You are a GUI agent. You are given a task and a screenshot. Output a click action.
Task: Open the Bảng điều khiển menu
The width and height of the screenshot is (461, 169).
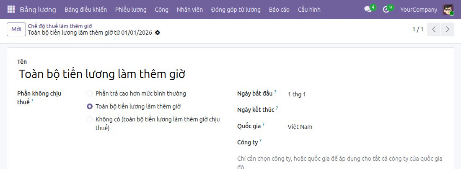point(86,10)
